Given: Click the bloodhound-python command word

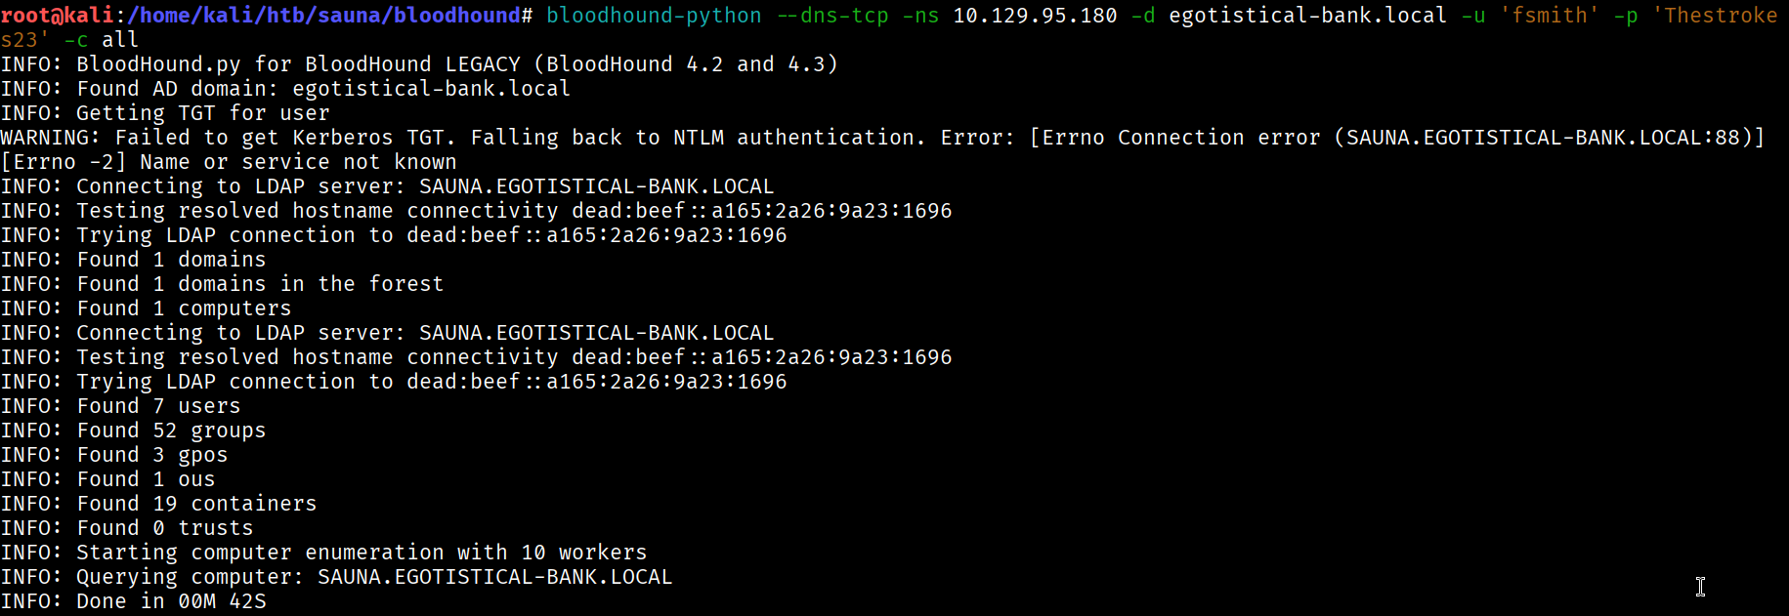Looking at the screenshot, I should [654, 16].
